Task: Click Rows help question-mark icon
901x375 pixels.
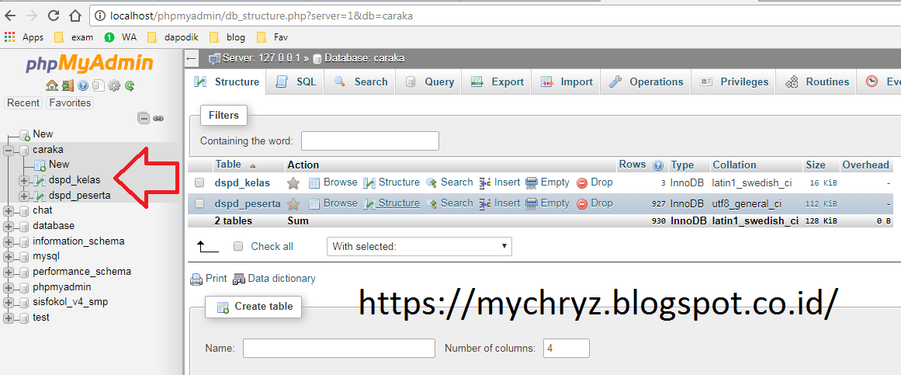Action: [x=659, y=165]
